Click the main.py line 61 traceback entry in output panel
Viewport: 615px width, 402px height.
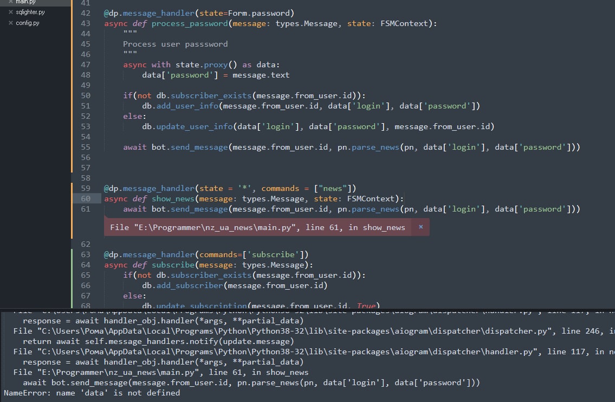pos(161,372)
